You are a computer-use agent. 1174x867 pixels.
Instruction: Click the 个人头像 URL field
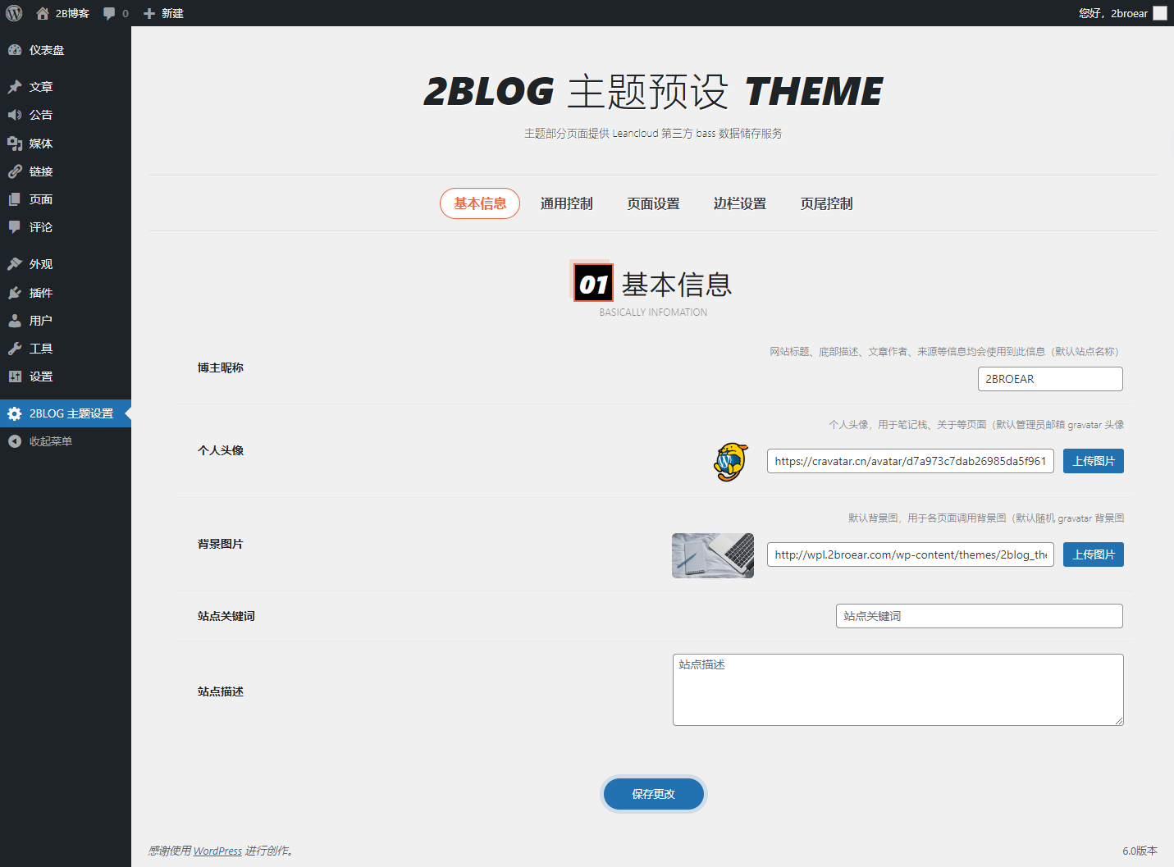(911, 461)
